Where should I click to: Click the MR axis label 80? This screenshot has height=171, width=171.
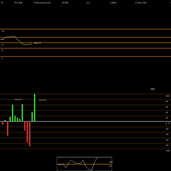pyautogui.click(x=167, y=102)
